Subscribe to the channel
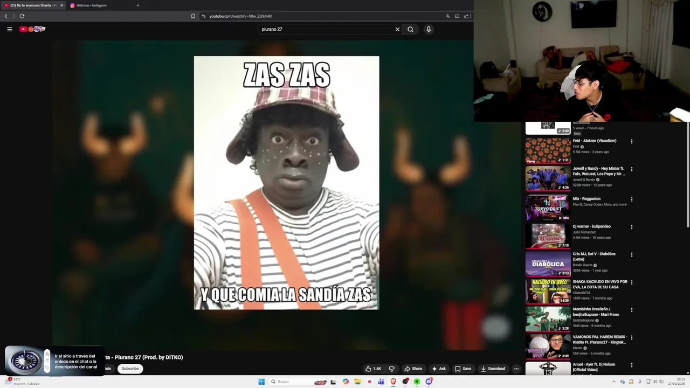The image size is (690, 388). tap(130, 369)
